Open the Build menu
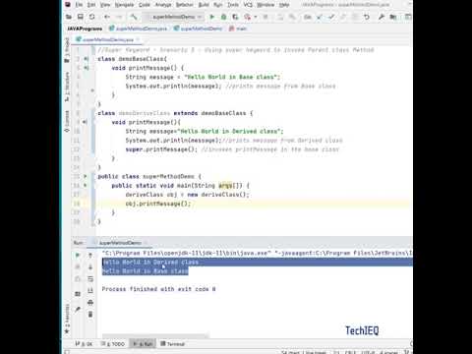 (x=204, y=5)
